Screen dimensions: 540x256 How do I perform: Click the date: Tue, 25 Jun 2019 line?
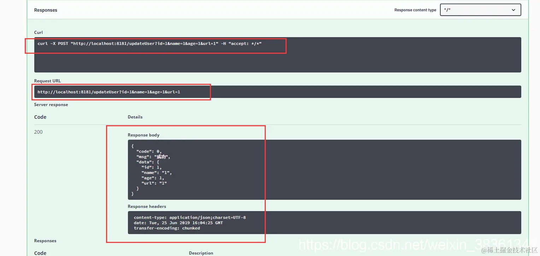click(178, 223)
